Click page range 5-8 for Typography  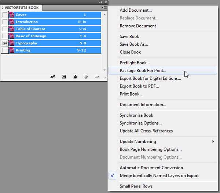(83, 43)
